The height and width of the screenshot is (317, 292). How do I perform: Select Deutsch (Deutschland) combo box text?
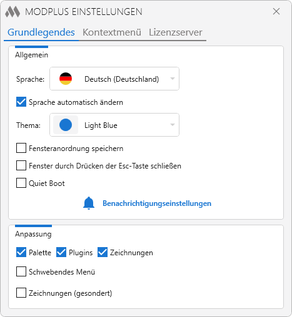[122, 79]
